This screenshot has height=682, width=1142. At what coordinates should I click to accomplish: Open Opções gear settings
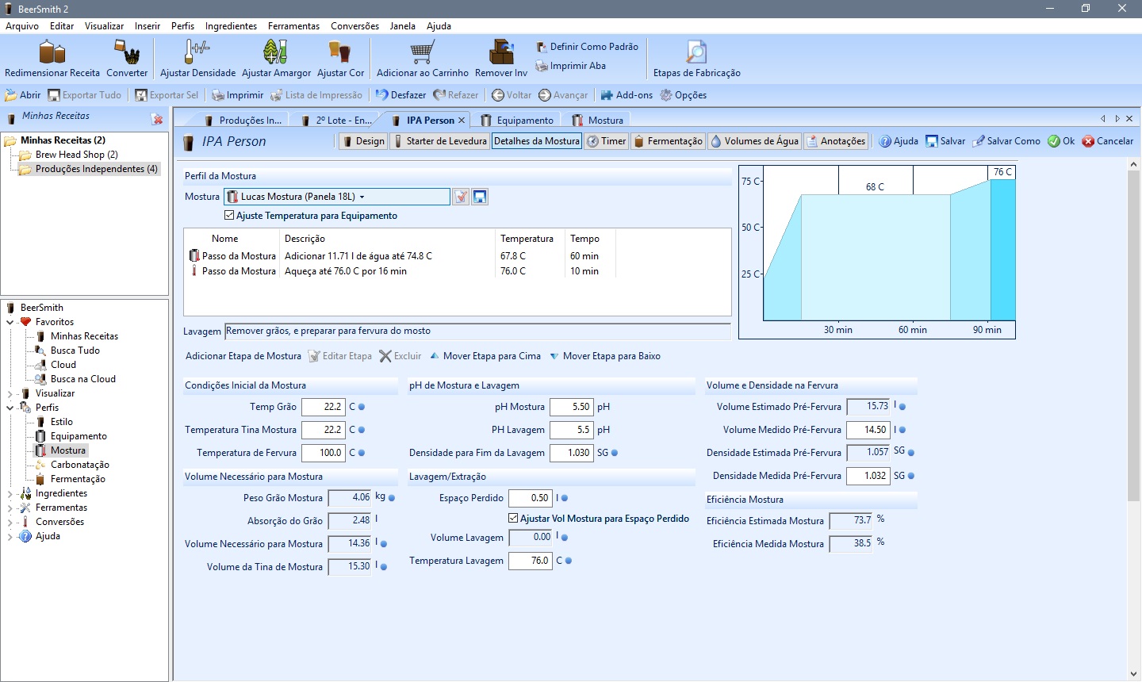(x=683, y=95)
